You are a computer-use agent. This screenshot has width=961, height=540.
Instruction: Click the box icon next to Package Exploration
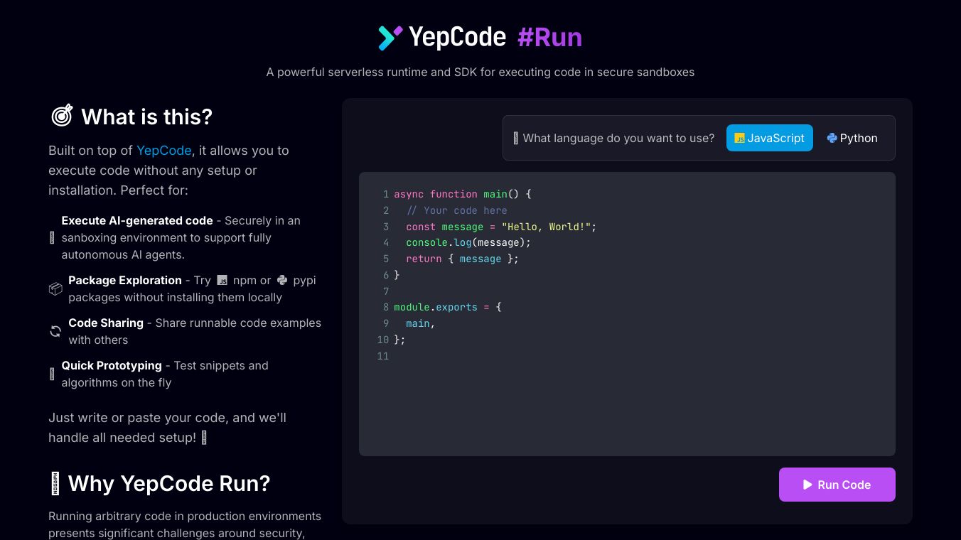click(x=55, y=289)
